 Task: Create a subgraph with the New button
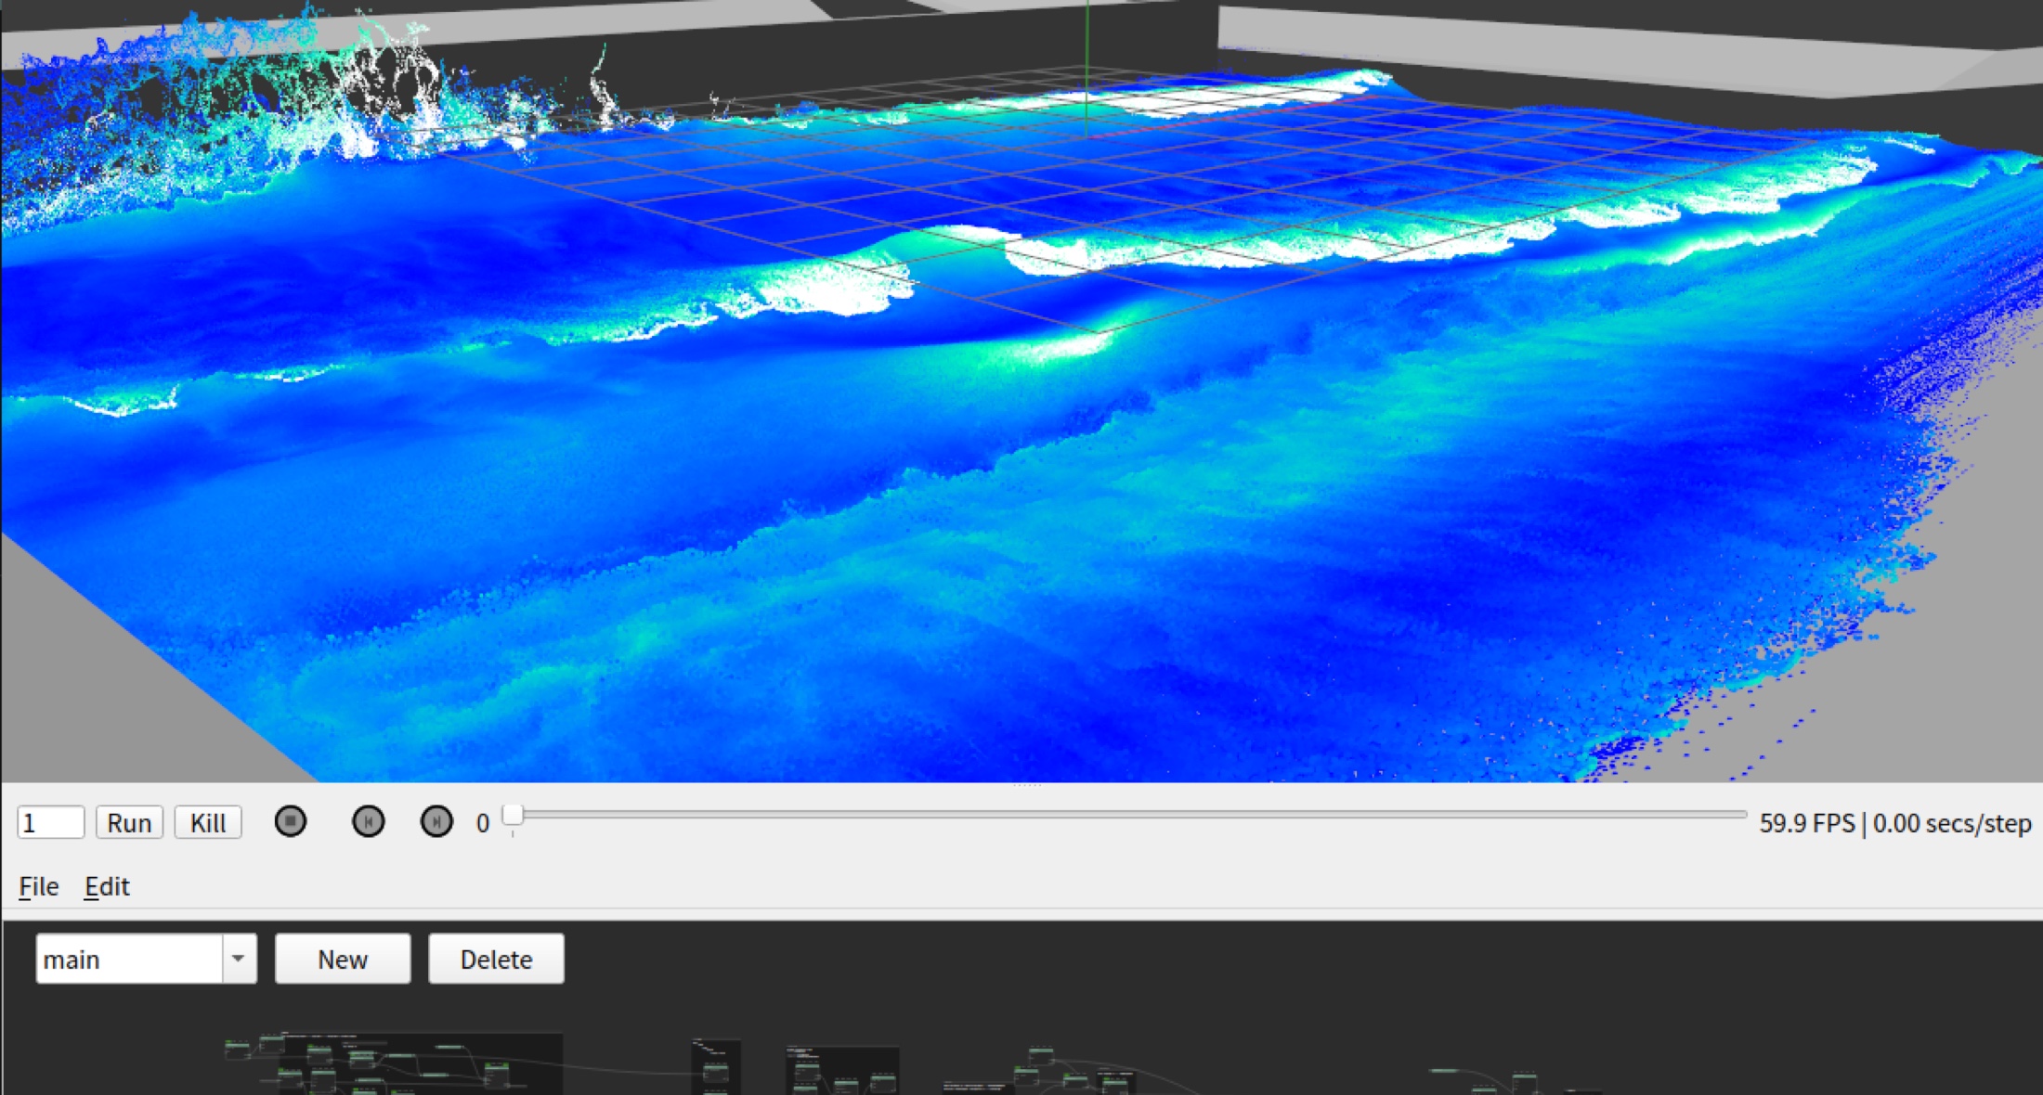click(x=343, y=959)
